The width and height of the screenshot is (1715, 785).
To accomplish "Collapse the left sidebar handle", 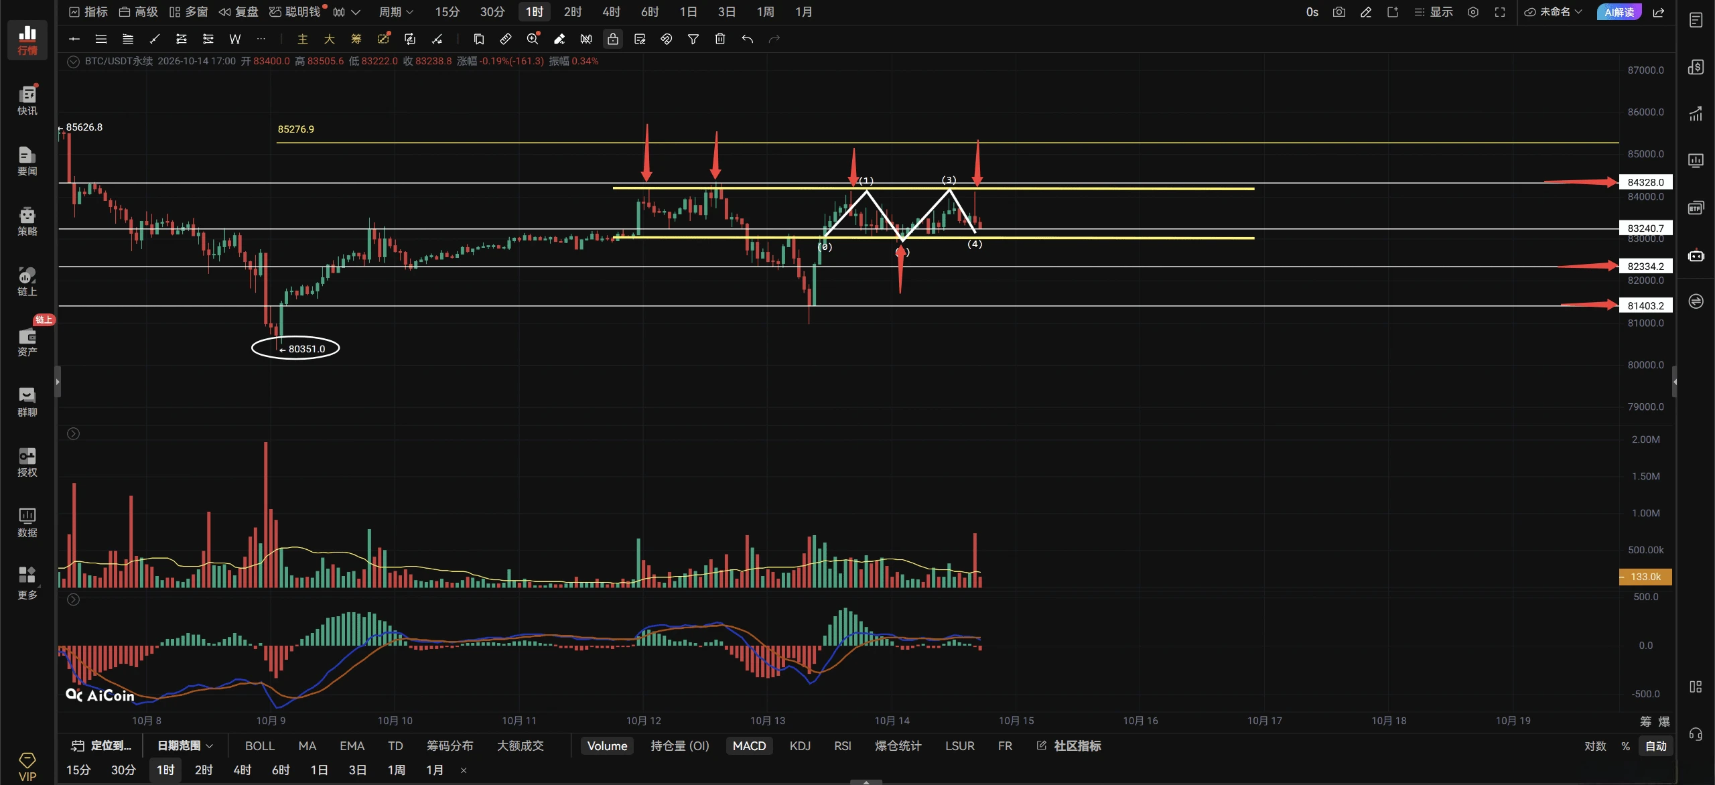I will [x=58, y=382].
